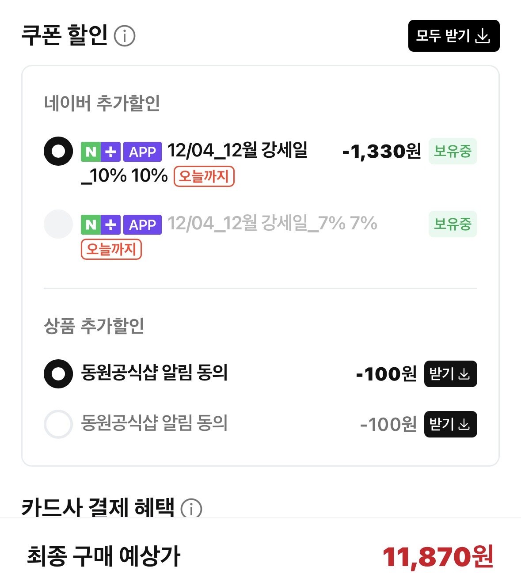Image resolution: width=521 pixels, height=582 pixels.
Task: Tap the 보유중 badge on the 7% coupon
Action: point(453,224)
